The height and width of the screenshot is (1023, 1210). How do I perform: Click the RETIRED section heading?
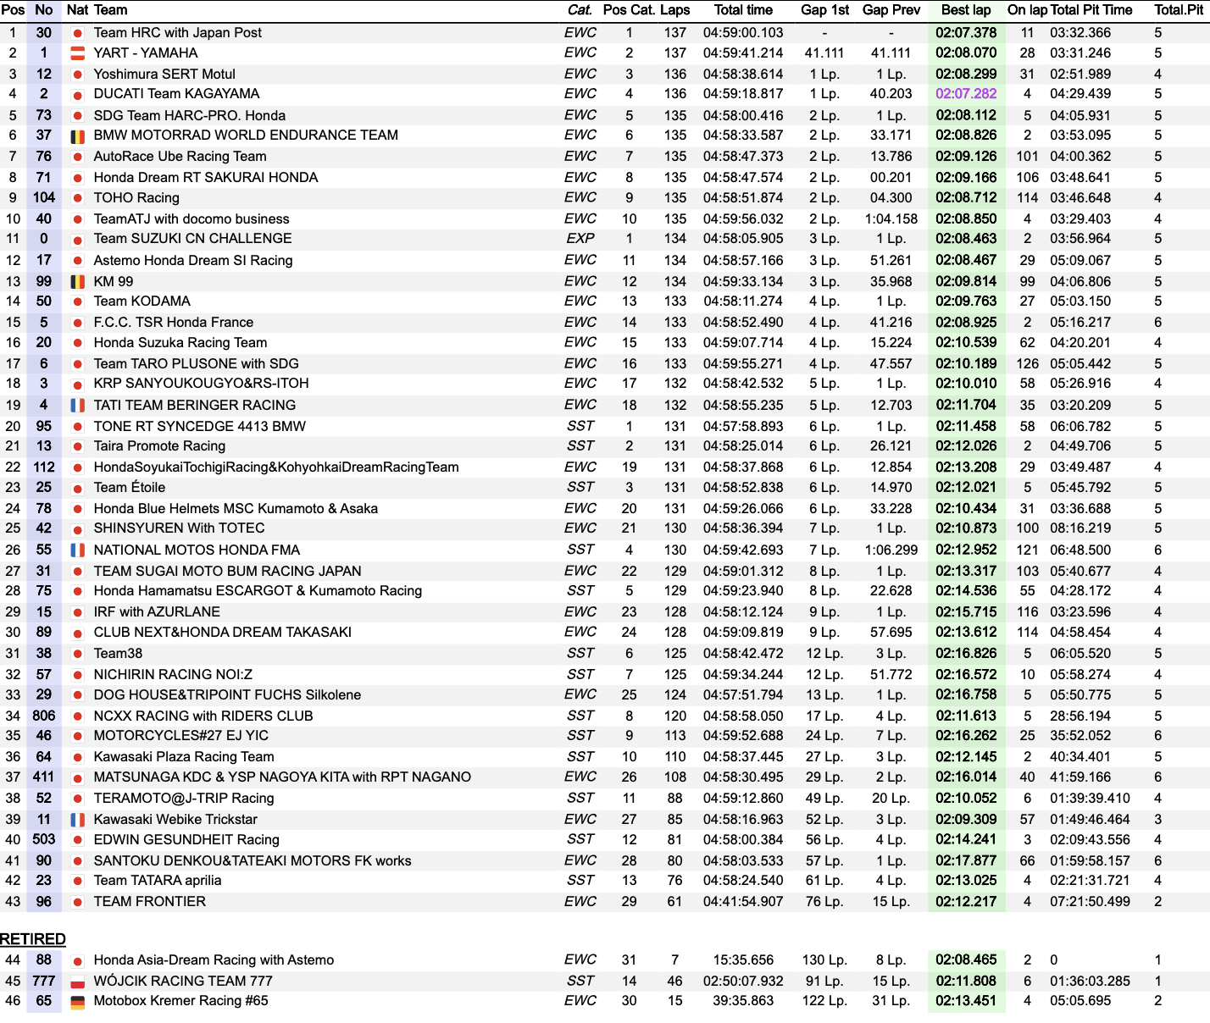coord(33,939)
